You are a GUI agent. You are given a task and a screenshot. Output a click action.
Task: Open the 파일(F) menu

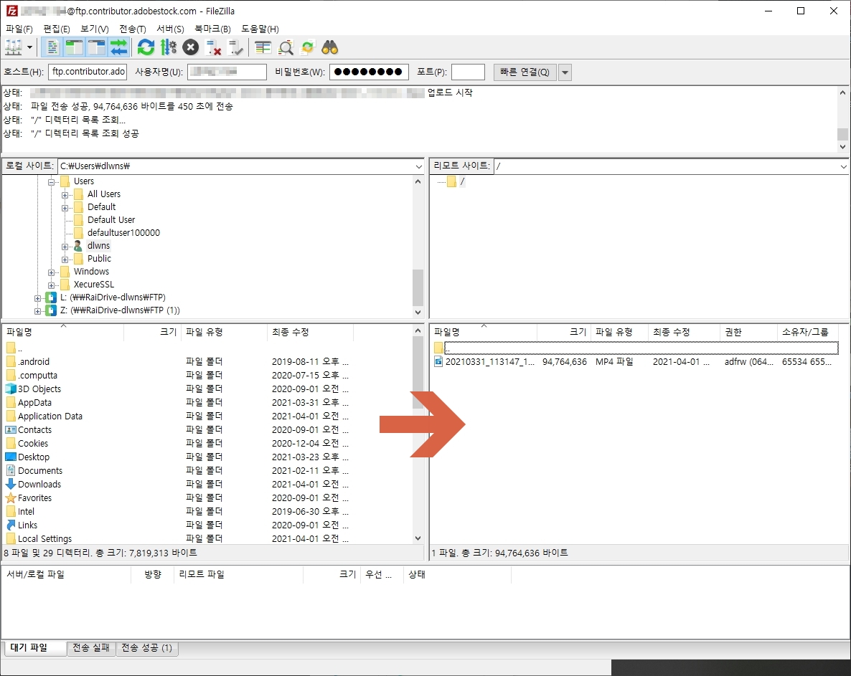click(x=19, y=29)
